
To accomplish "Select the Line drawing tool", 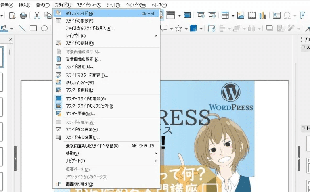I will pos(22,29).
